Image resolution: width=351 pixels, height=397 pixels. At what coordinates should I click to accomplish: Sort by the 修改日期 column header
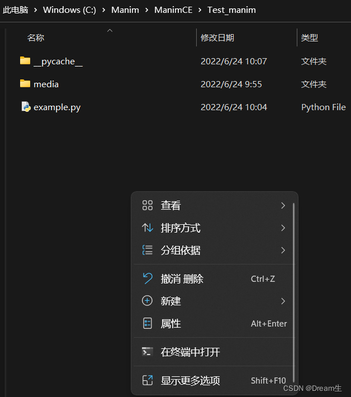(x=217, y=37)
